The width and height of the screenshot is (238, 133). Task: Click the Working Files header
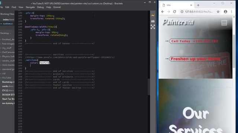pyautogui.click(x=7, y=14)
